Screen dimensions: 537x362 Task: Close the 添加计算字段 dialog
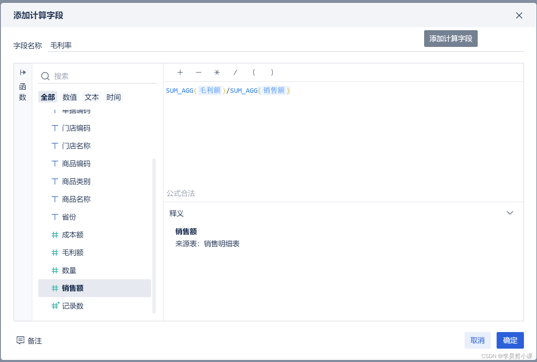coord(519,15)
